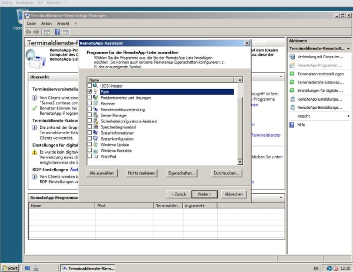The height and width of the screenshot is (272, 353).
Task: Click the Alle auswählen button
Action: [103, 174]
